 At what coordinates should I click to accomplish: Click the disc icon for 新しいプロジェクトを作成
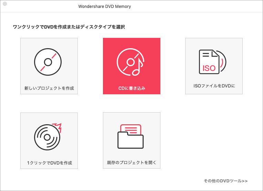48,62
